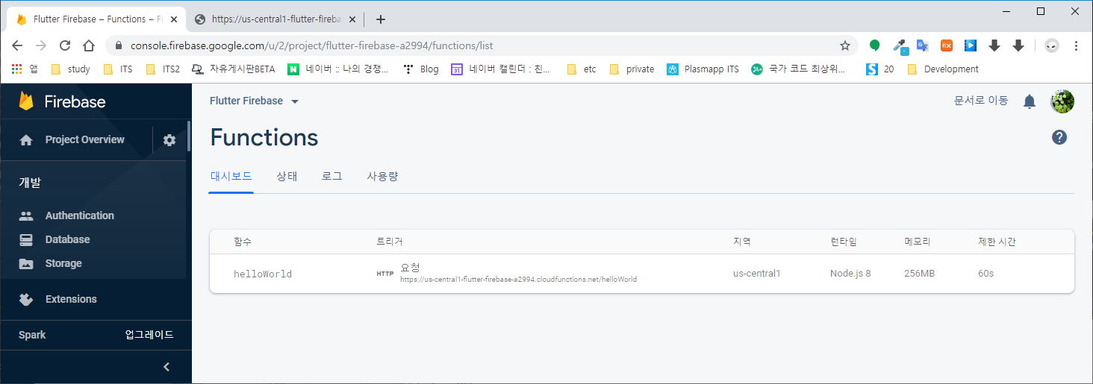Click the browser back arrow
This screenshot has width=1093, height=384.
(x=17, y=45)
